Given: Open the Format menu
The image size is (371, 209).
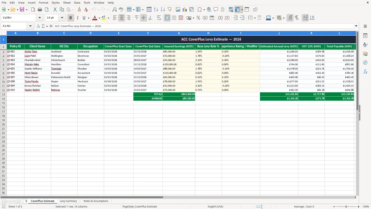Looking at the screenshot, I should (x=43, y=2).
